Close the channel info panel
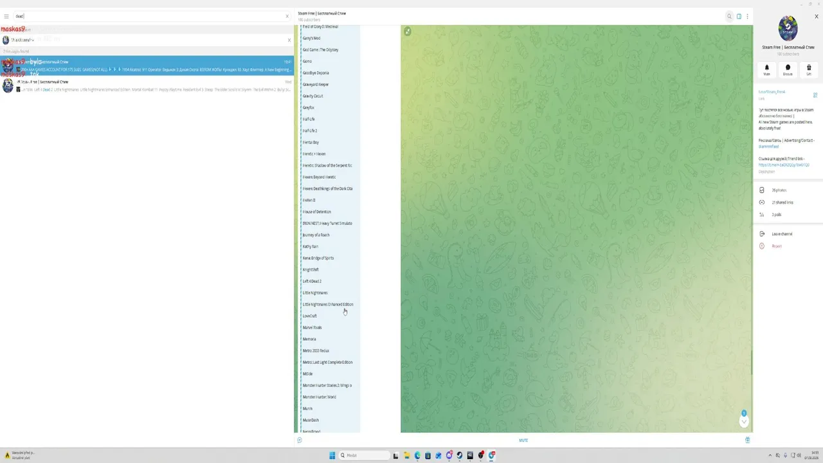Image resolution: width=823 pixels, height=463 pixels. tap(816, 16)
